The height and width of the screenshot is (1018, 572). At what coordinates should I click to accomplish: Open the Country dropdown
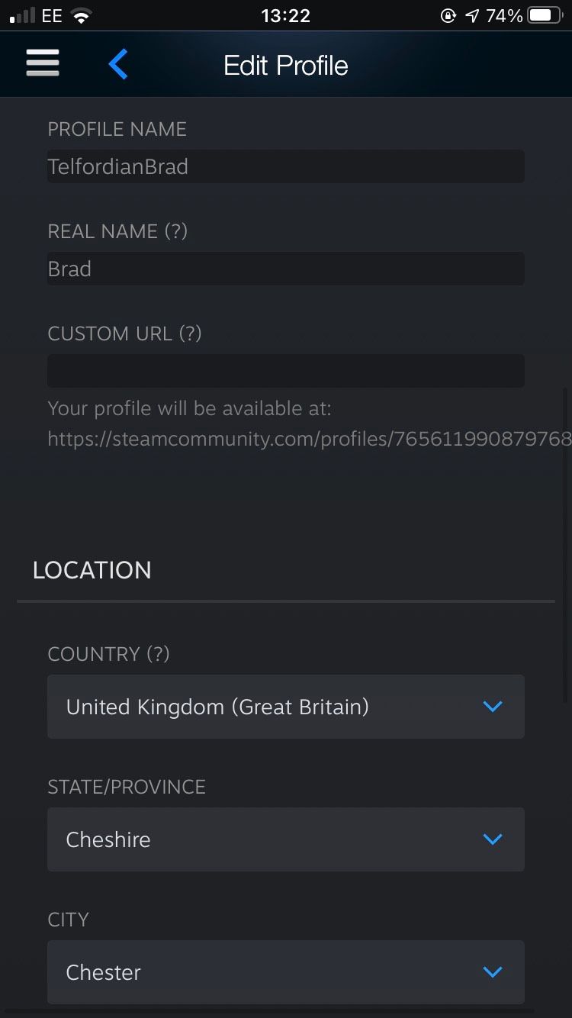pyautogui.click(x=285, y=707)
